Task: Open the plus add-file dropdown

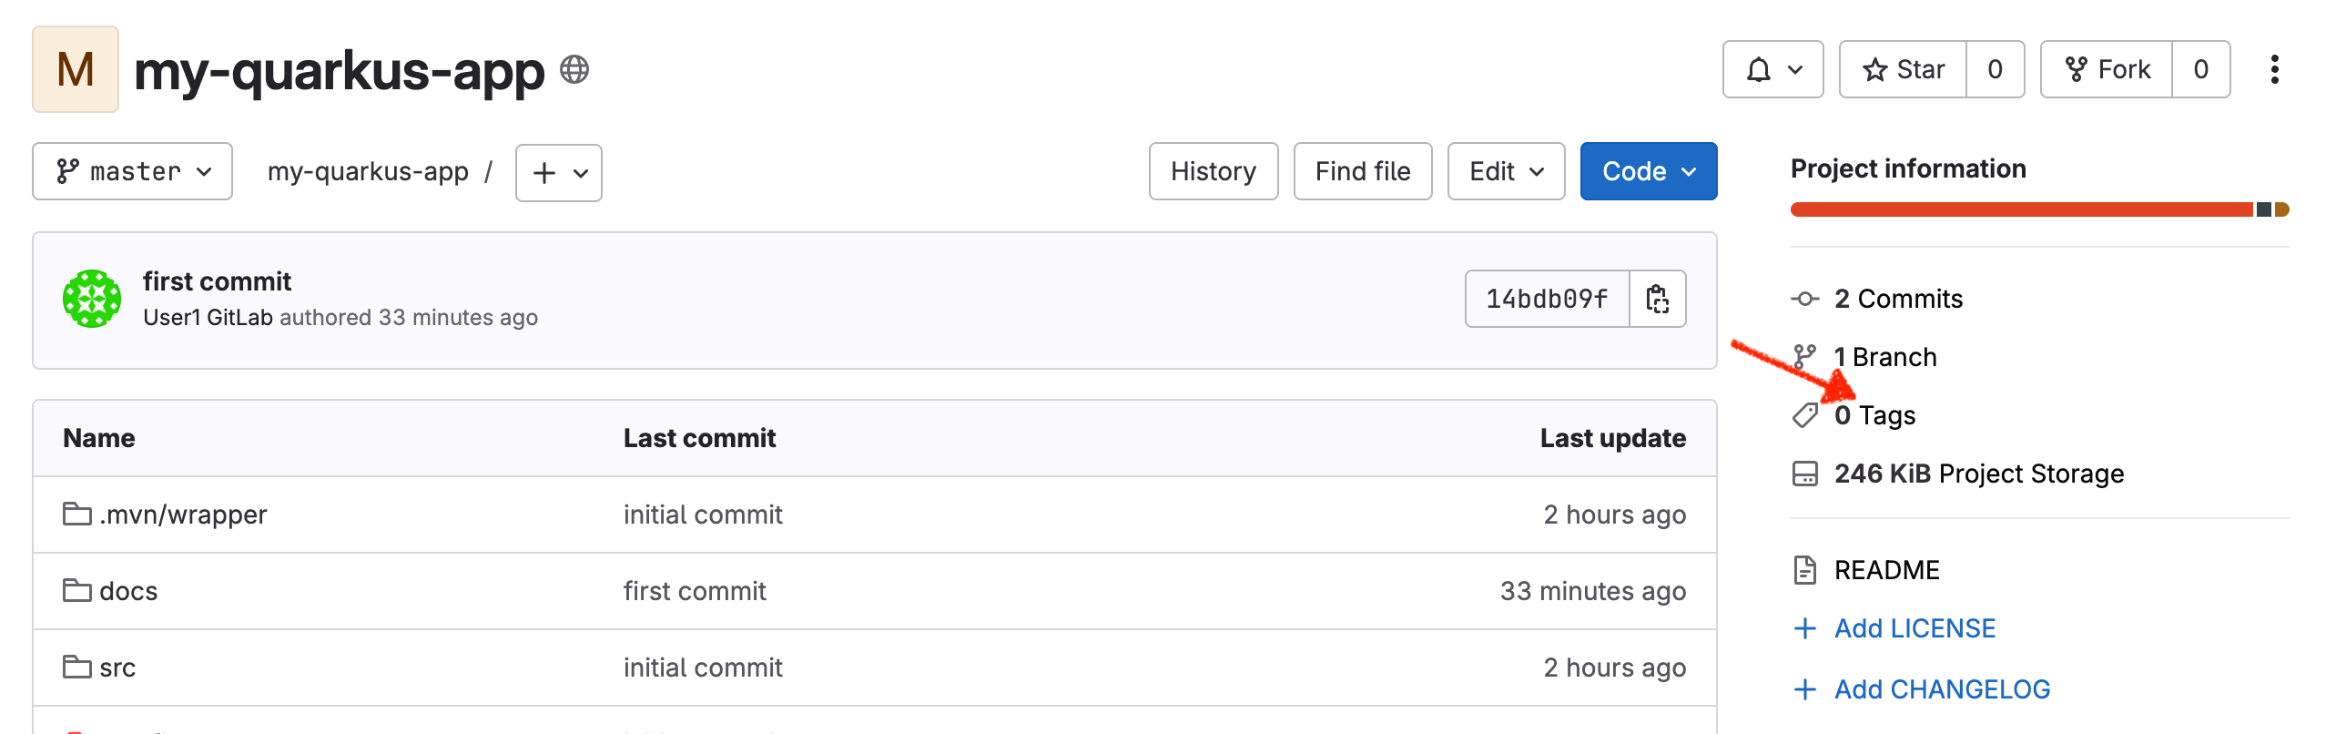Action: click(558, 173)
